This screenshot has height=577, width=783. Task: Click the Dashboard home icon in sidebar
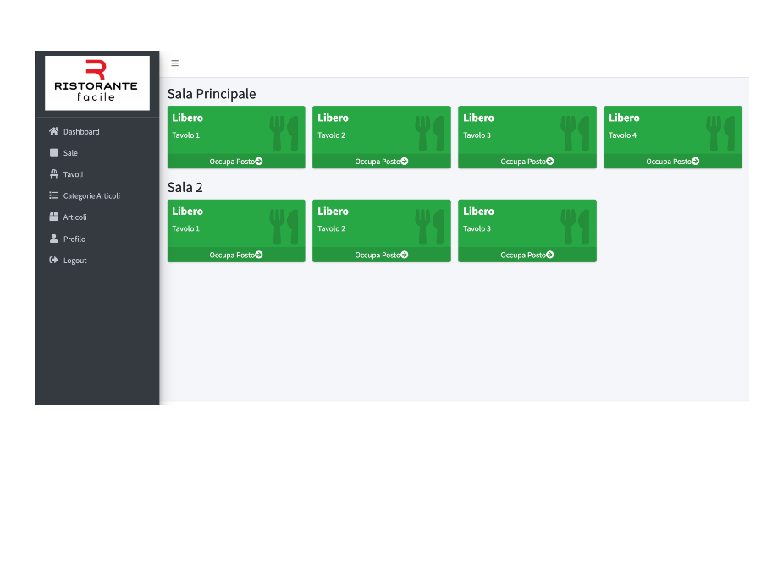pos(54,131)
